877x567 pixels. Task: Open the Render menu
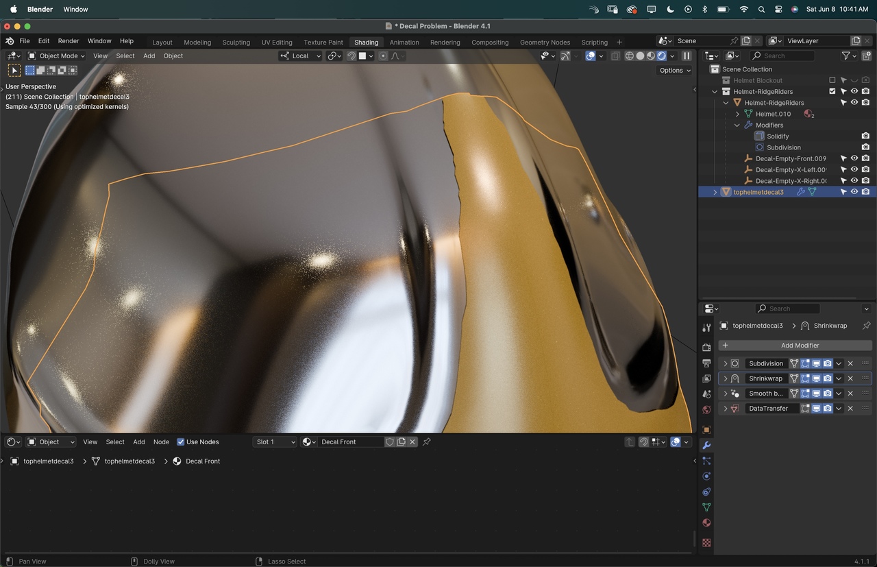tap(69, 41)
